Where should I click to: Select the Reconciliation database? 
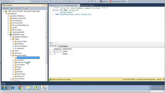[x=17, y=30]
